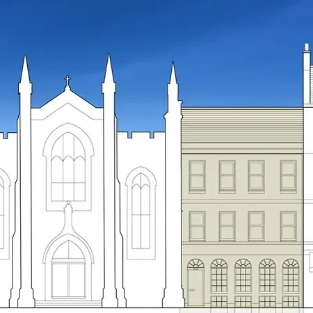The height and width of the screenshot is (313, 313).
Task: Click the arched window next to beige door
Action: click(x=219, y=275)
